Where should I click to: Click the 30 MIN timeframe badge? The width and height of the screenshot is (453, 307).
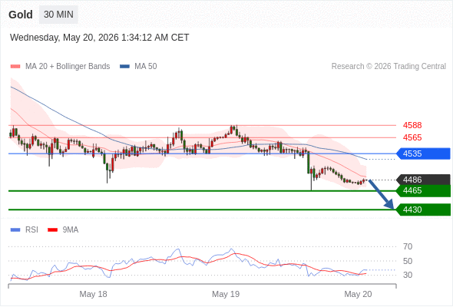pyautogui.click(x=58, y=15)
